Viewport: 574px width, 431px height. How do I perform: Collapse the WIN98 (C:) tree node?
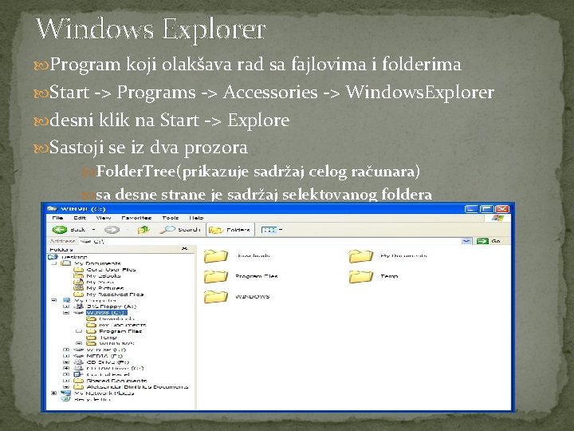[x=66, y=313]
